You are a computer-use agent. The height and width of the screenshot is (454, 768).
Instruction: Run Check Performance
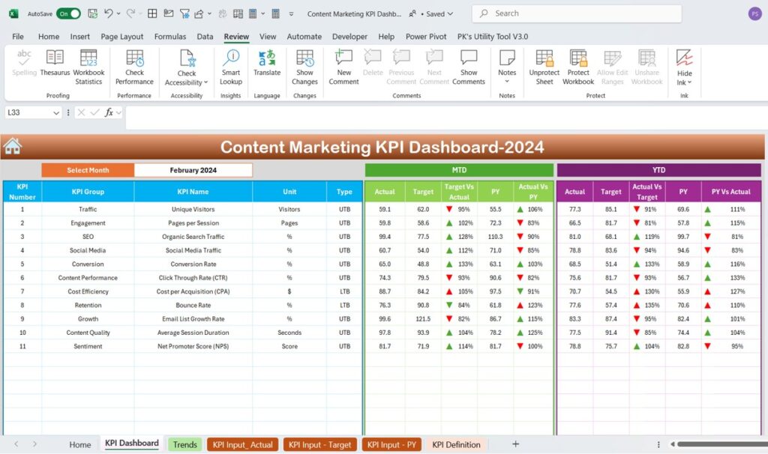134,67
